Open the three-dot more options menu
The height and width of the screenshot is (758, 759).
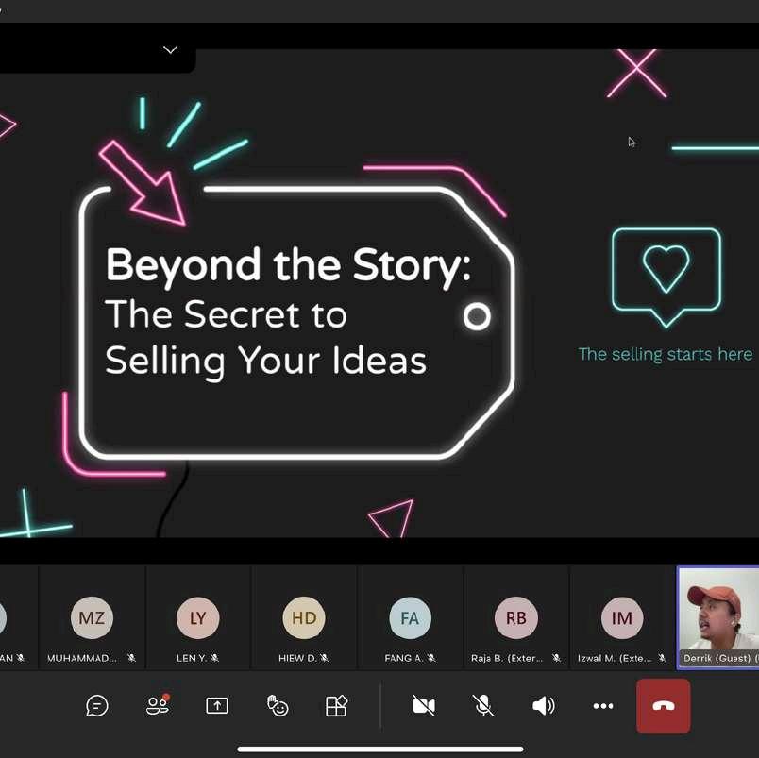[x=603, y=706]
